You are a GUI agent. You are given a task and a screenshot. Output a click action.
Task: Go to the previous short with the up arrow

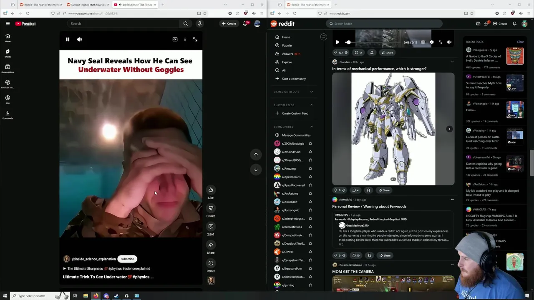(x=256, y=155)
